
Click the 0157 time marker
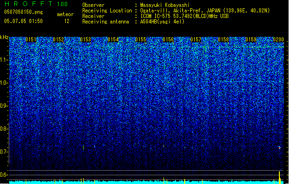(x=196, y=40)
